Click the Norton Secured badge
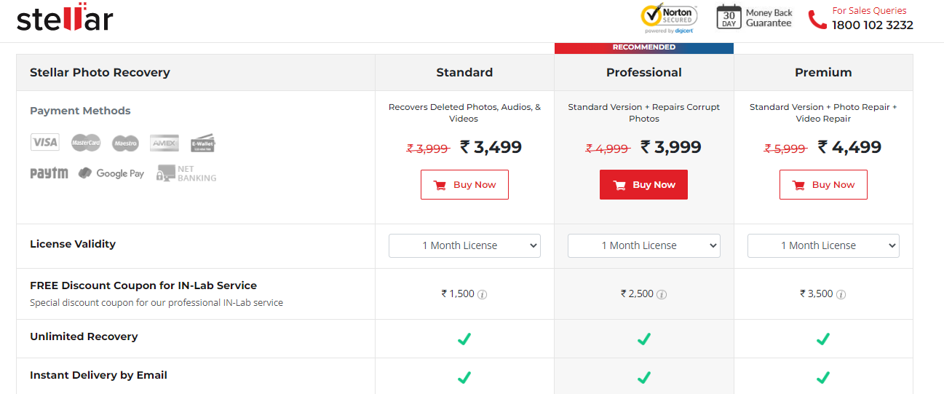 669,19
